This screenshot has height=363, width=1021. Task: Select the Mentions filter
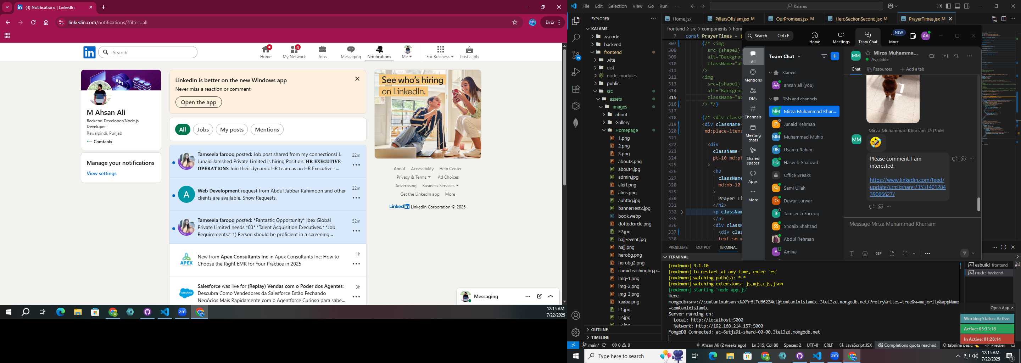click(267, 130)
